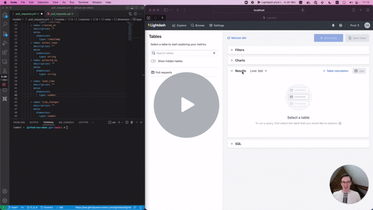Screen dimensions: 373x210
Task: Close the VS Code terminal panel
Action: click(141, 123)
